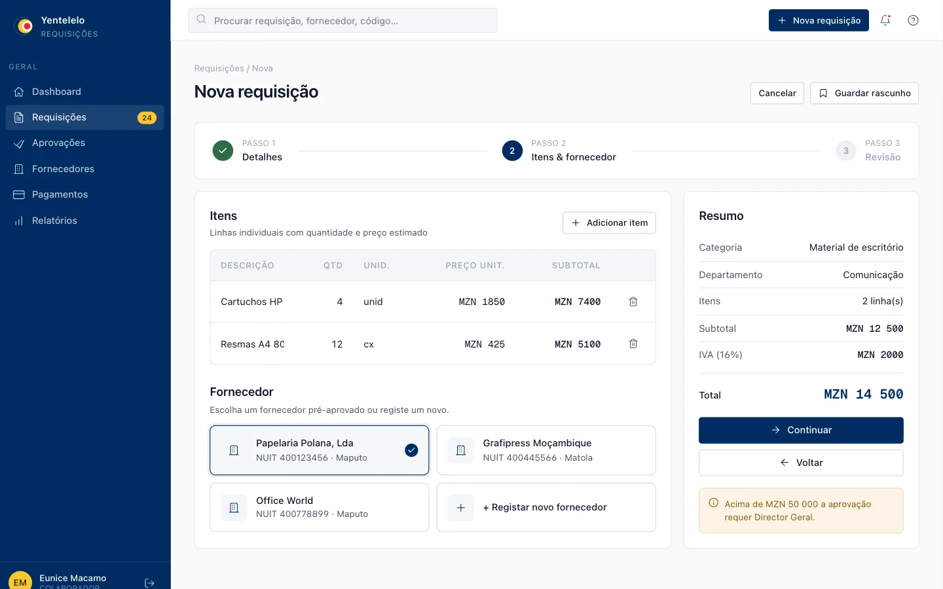Click Guardar rascunho button
Viewport: 943px width, 589px height.
pyautogui.click(x=864, y=93)
